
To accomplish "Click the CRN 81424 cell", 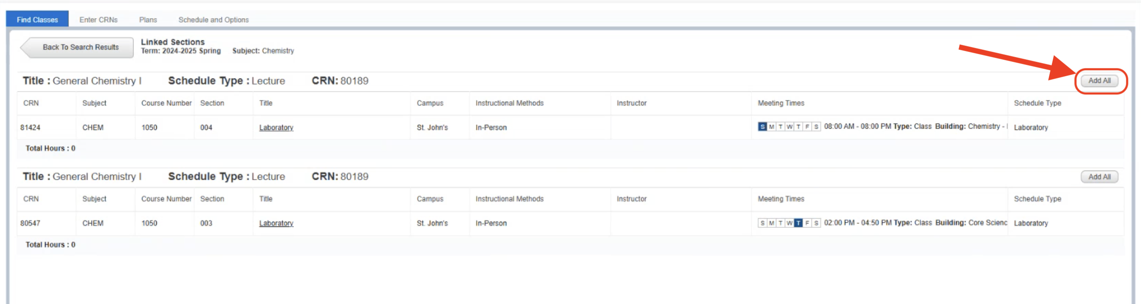I will (x=30, y=128).
